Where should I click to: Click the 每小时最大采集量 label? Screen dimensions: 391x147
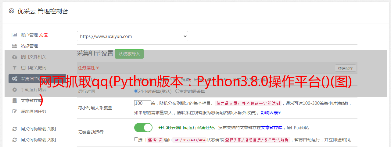tap(95, 108)
